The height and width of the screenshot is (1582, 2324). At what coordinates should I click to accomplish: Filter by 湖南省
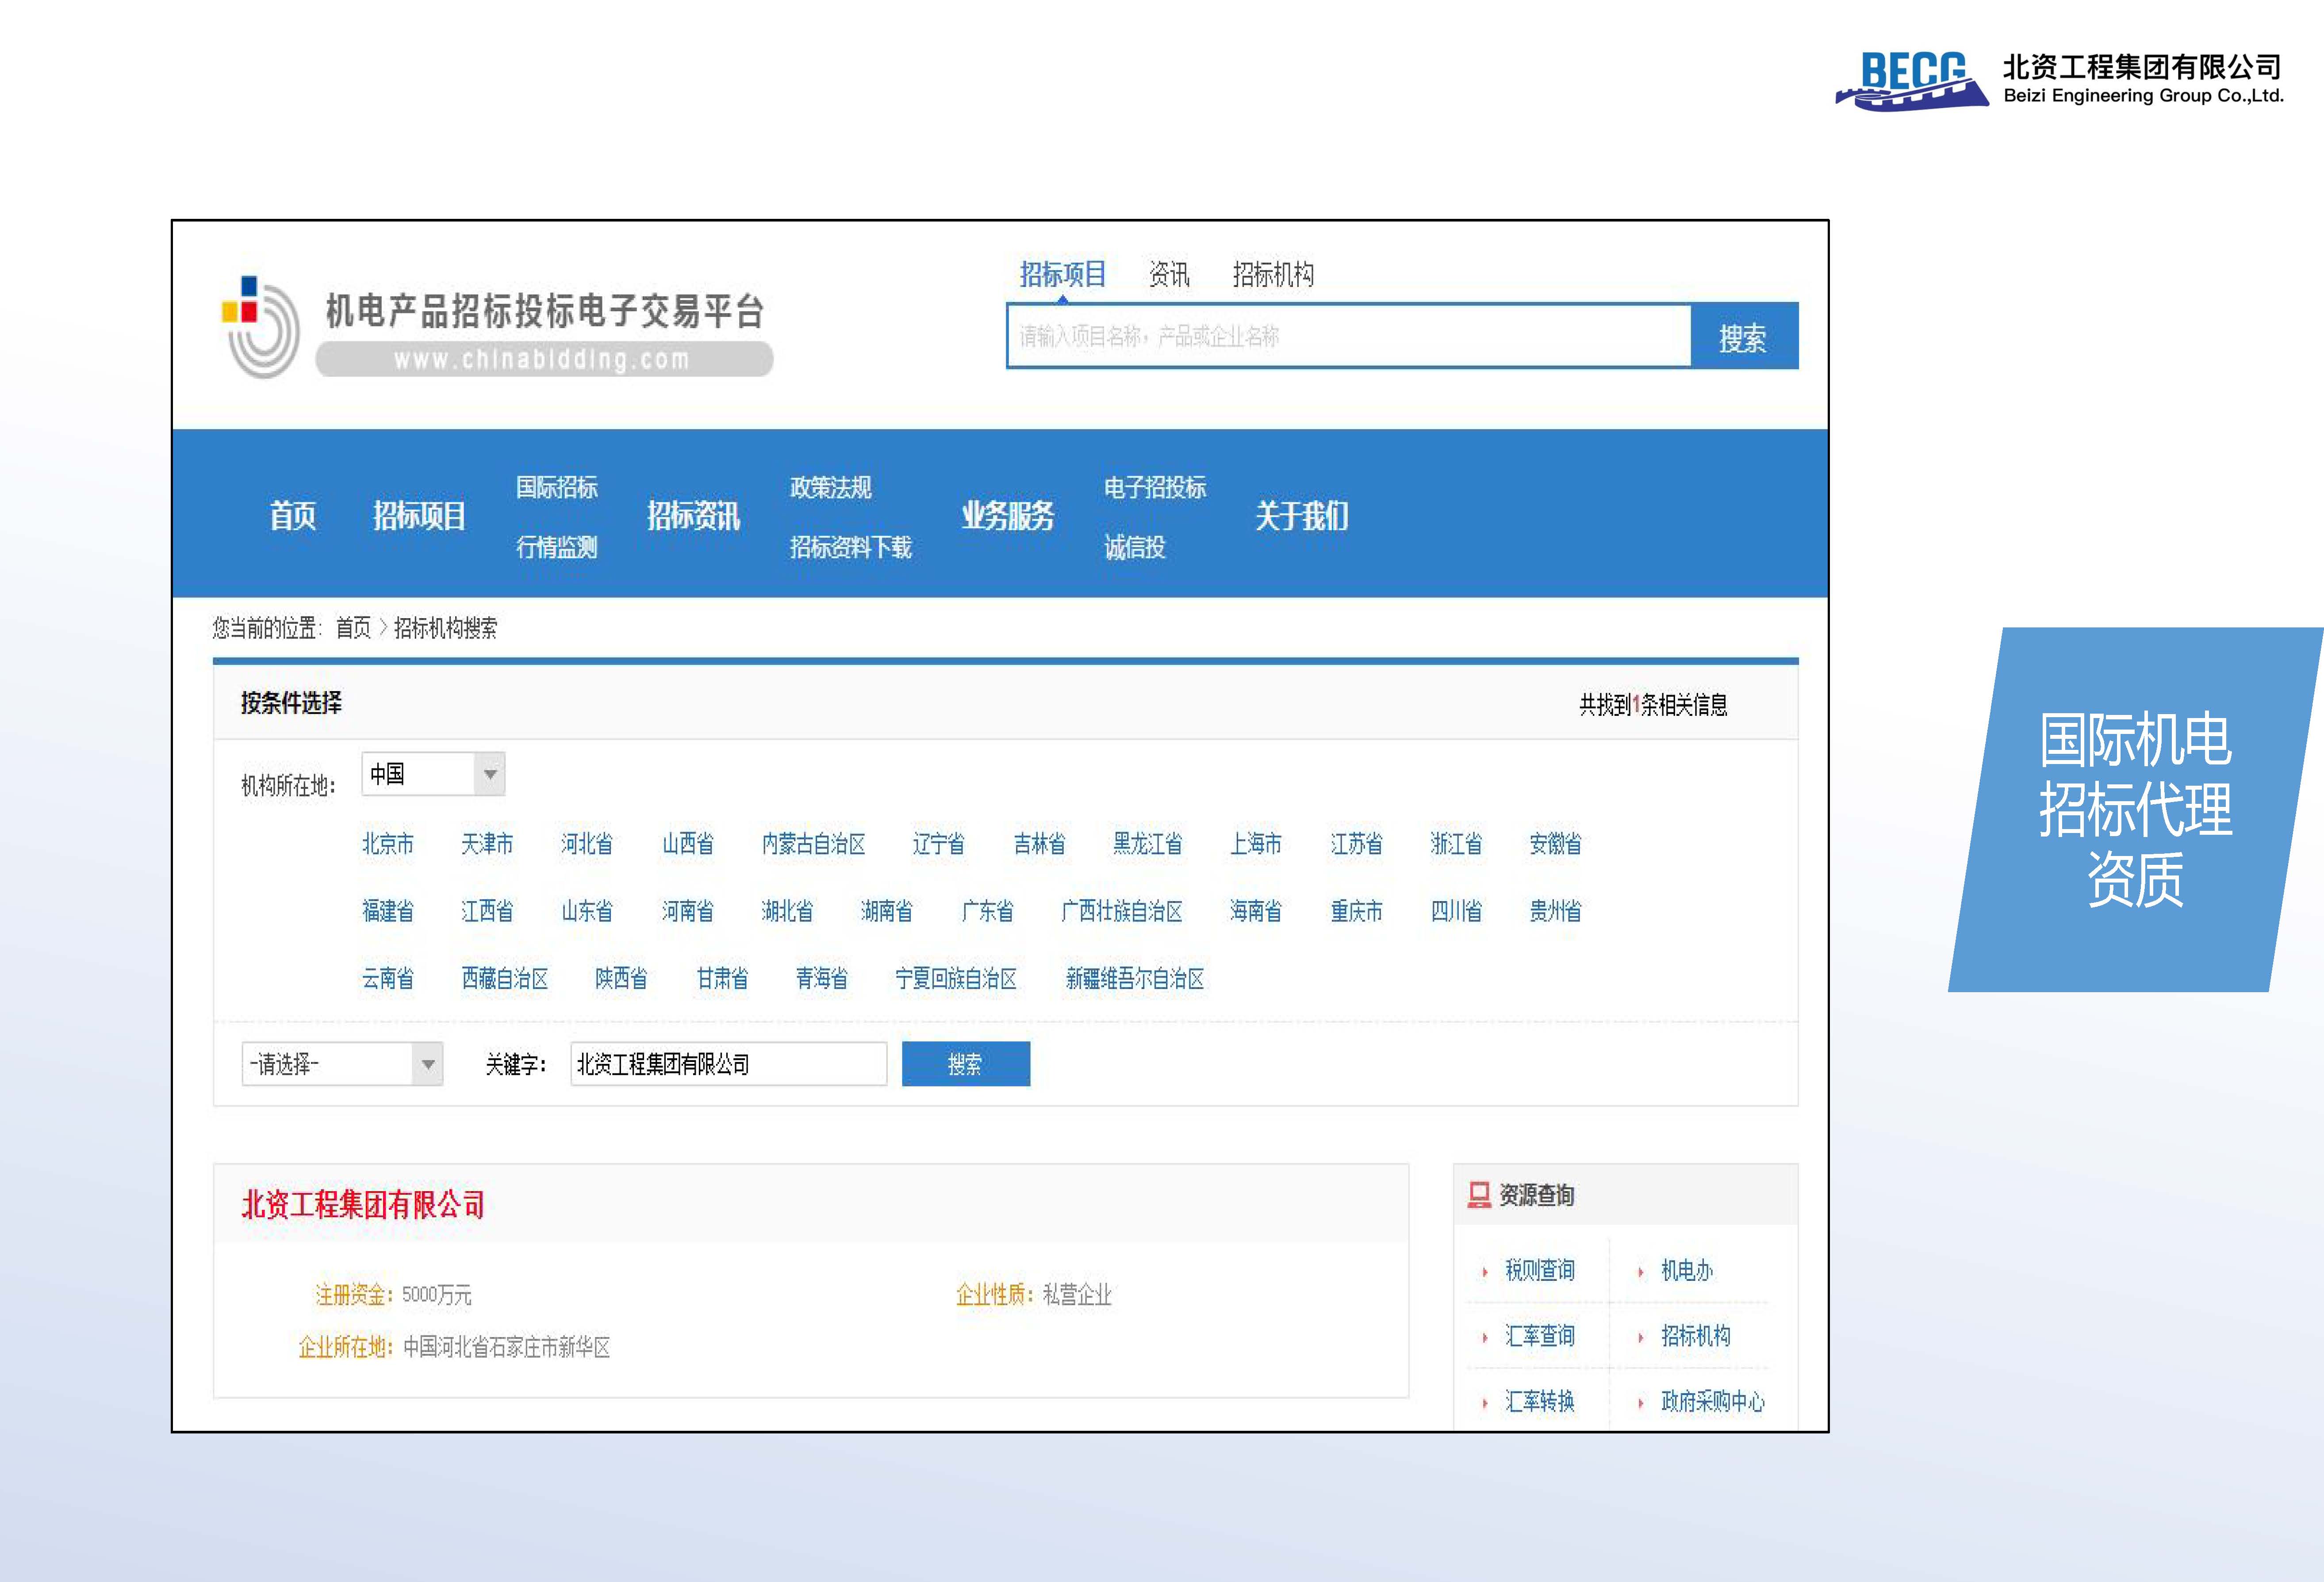[887, 910]
